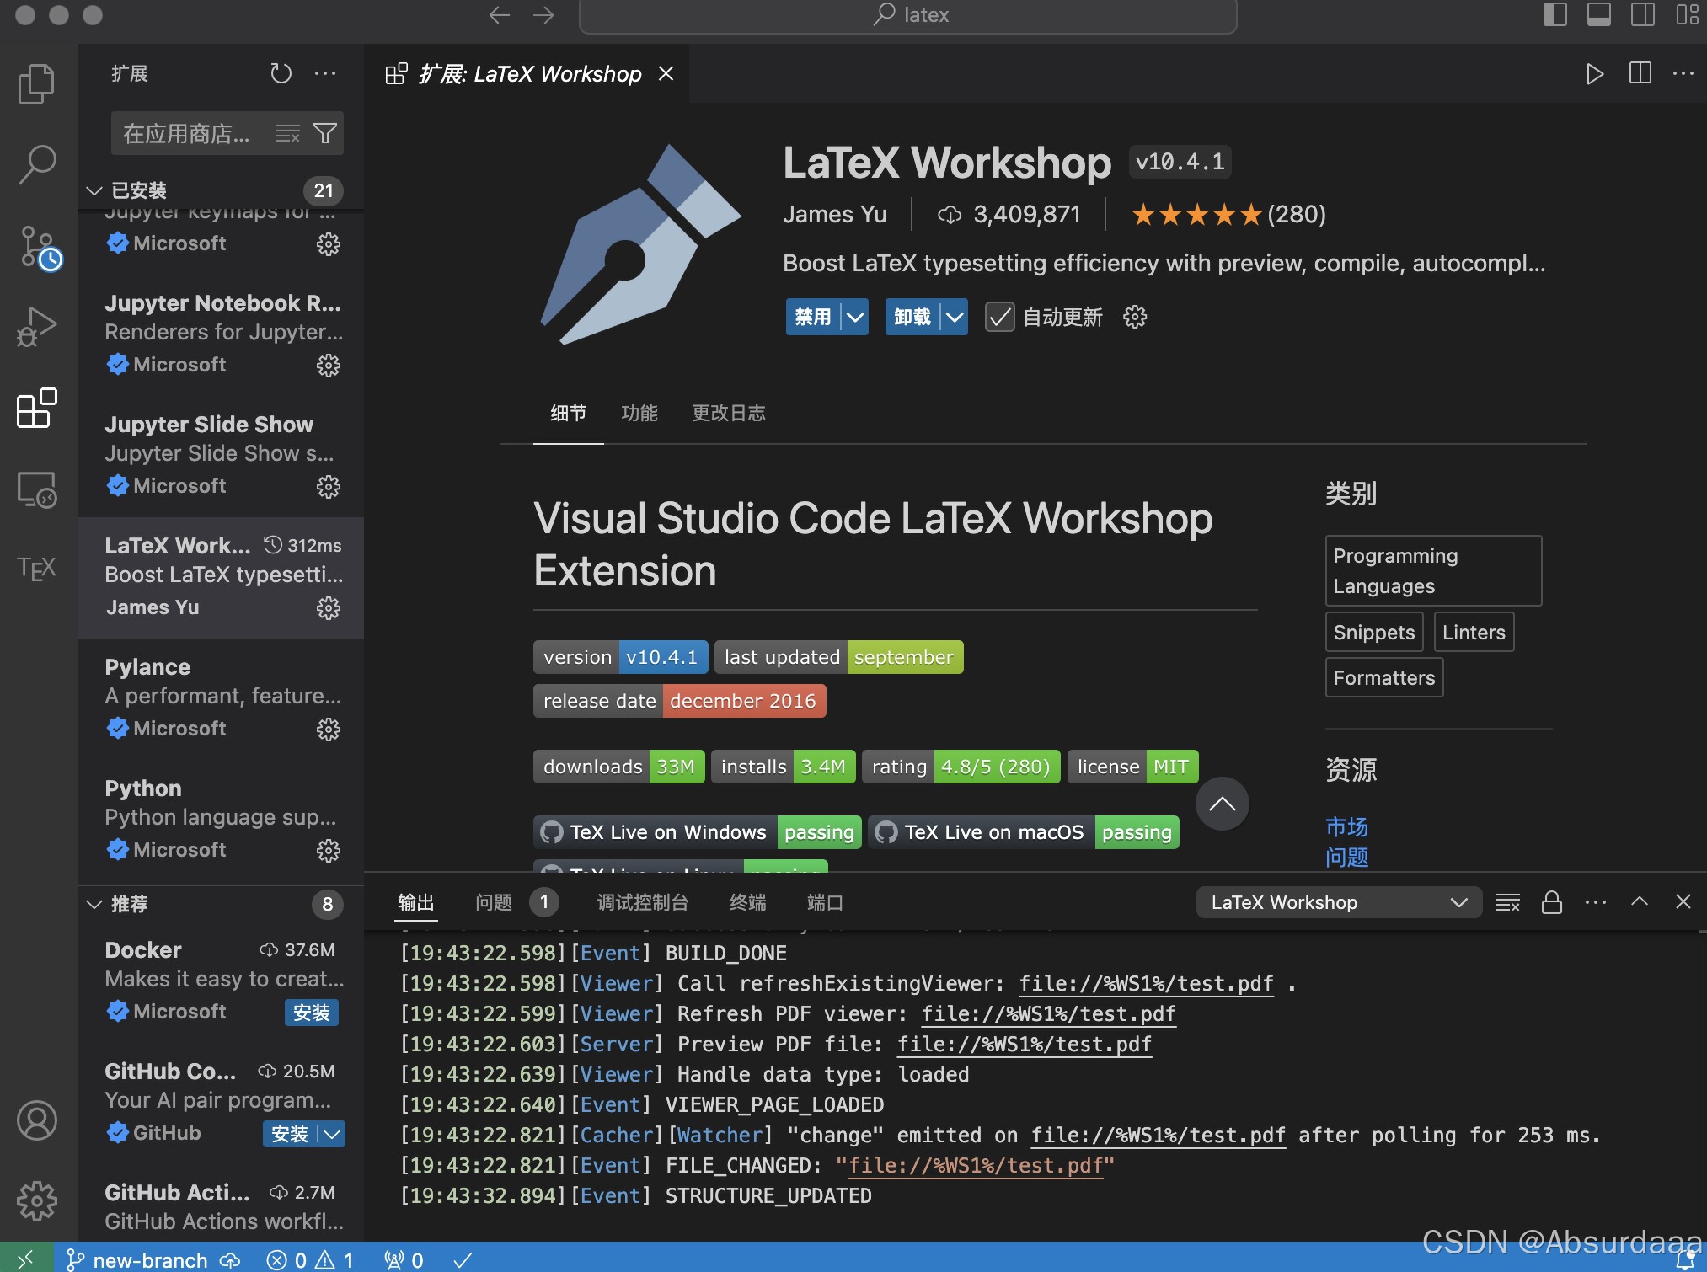Open the Explorer view in activity bar

tap(37, 83)
